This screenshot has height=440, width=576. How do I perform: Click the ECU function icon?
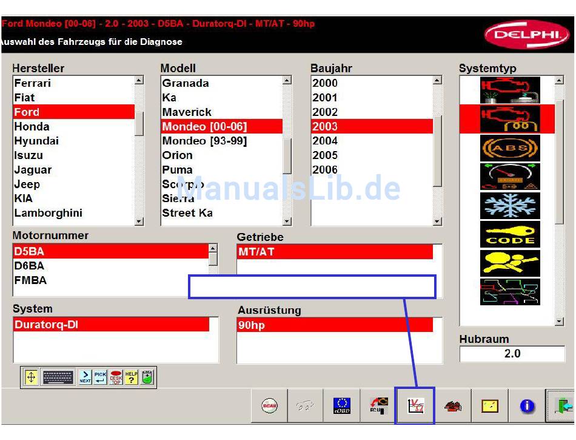tap(378, 406)
